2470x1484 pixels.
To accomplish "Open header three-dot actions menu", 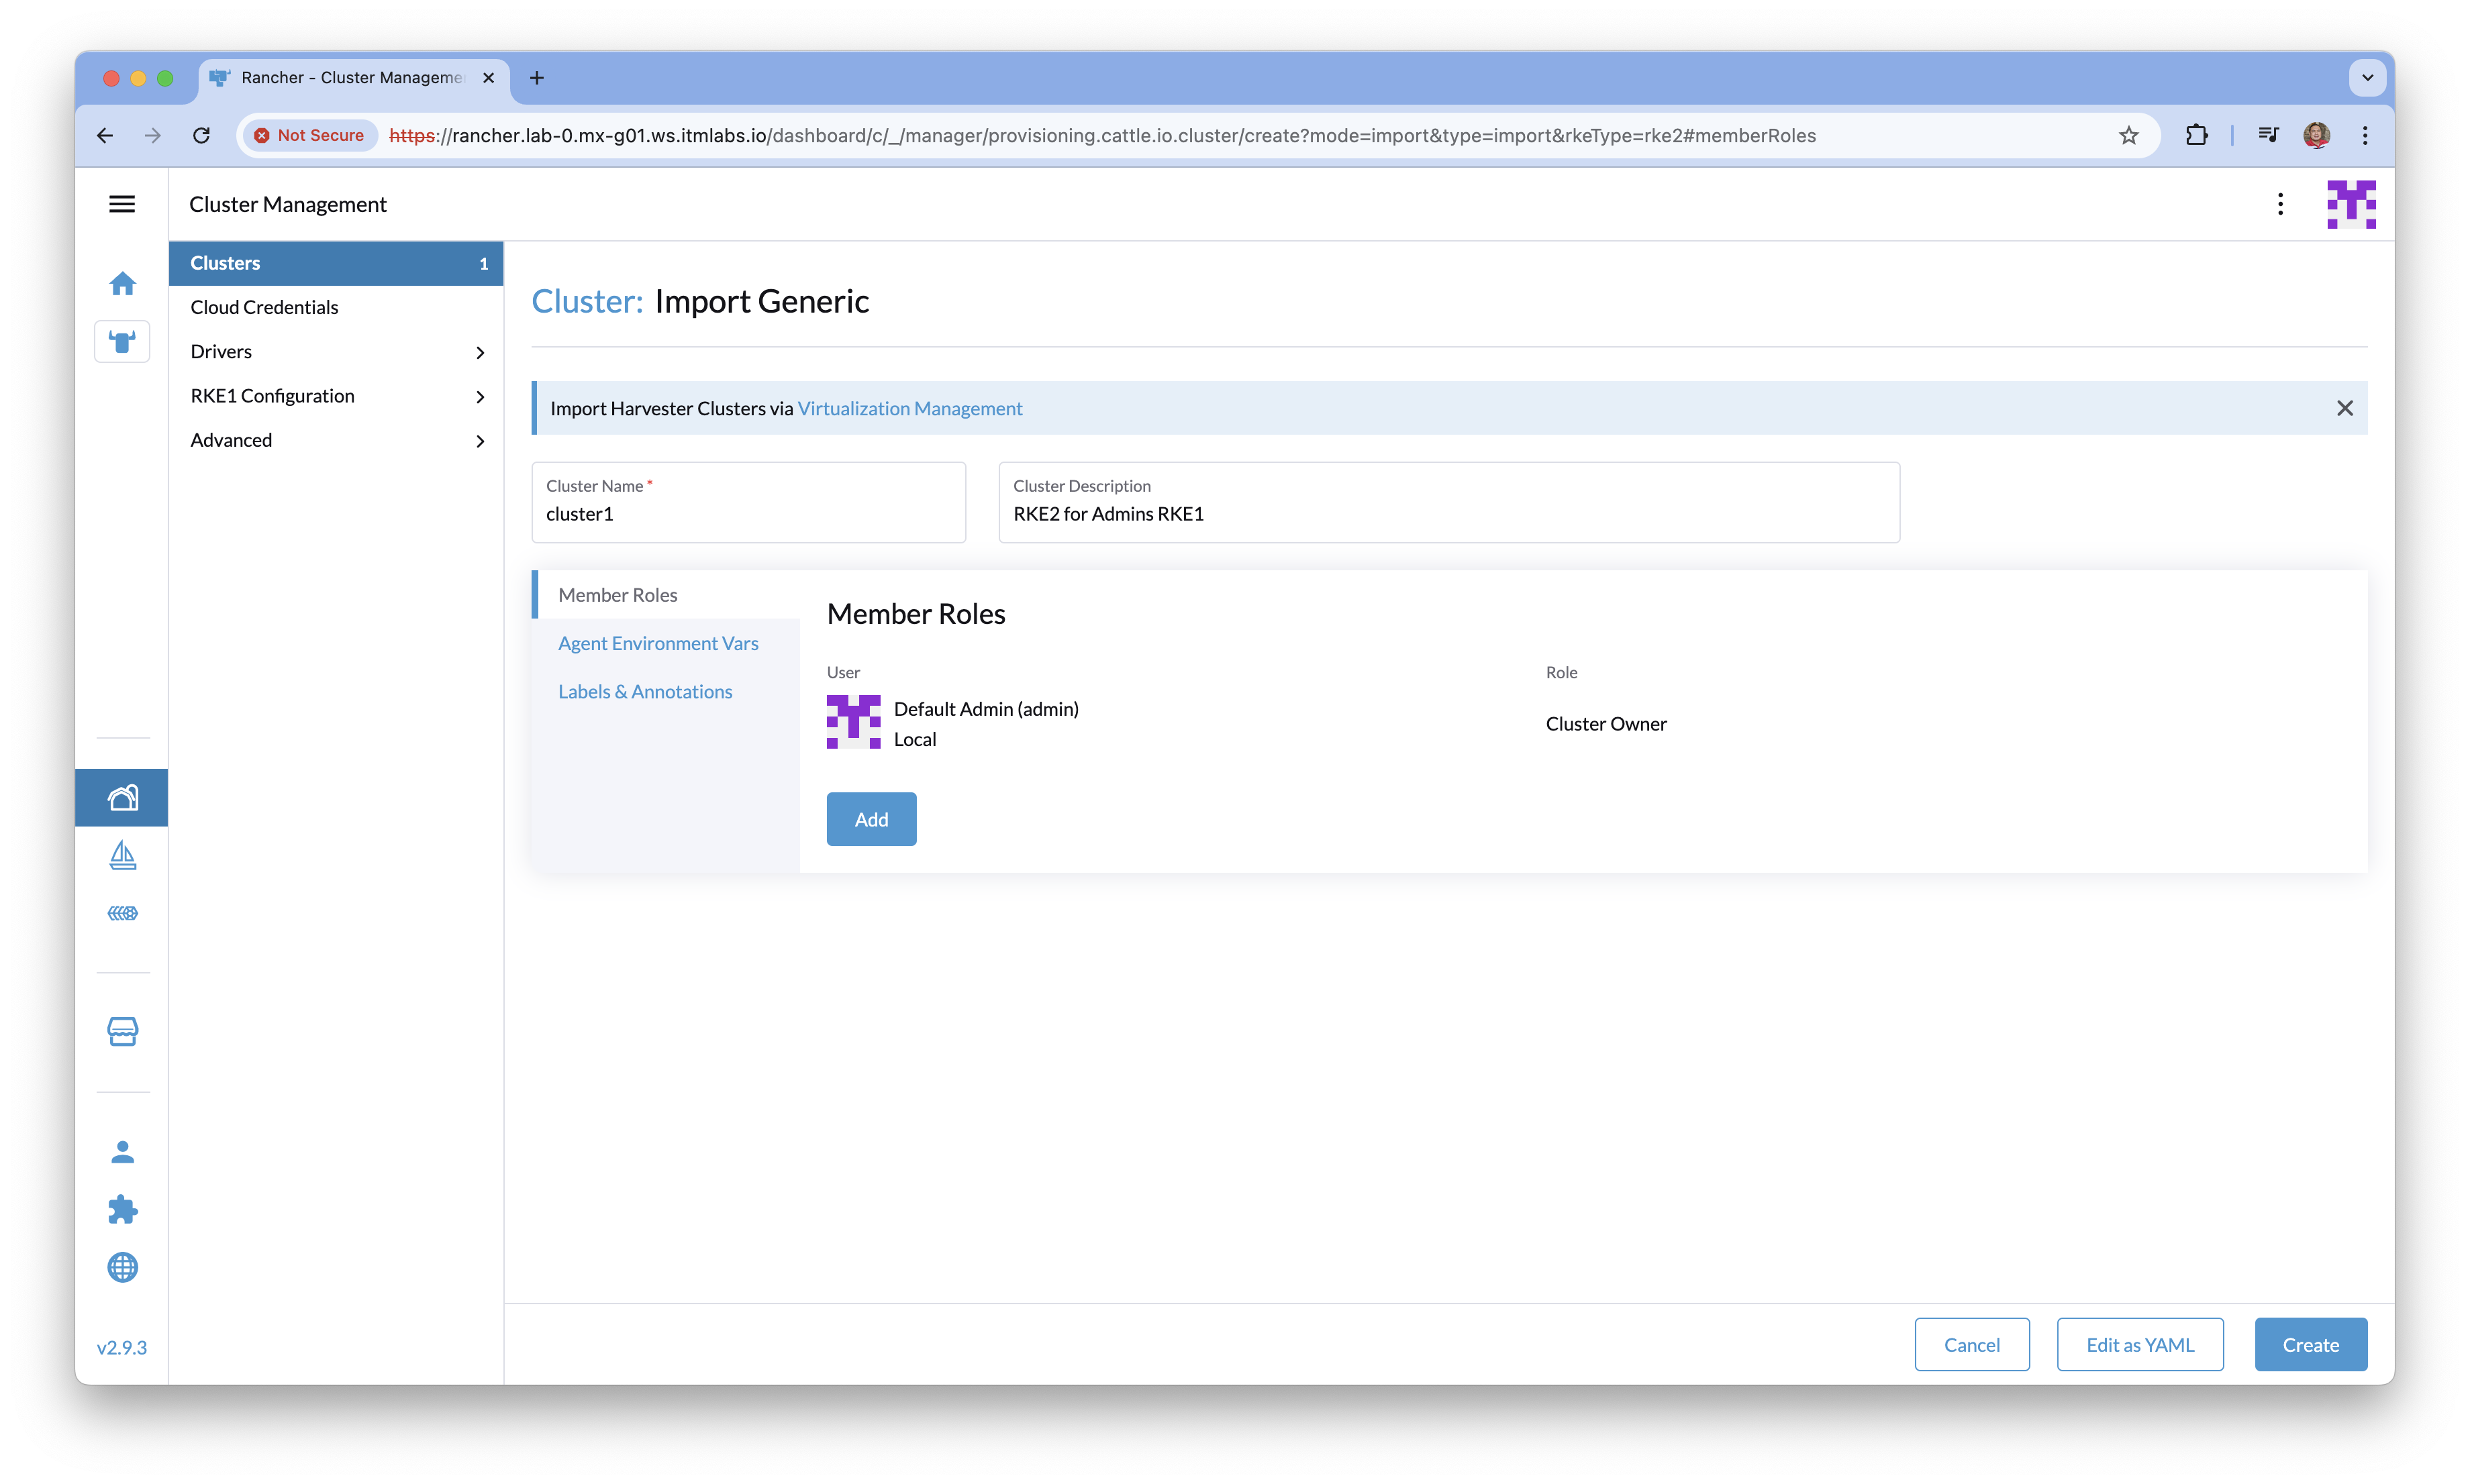I will point(2280,204).
